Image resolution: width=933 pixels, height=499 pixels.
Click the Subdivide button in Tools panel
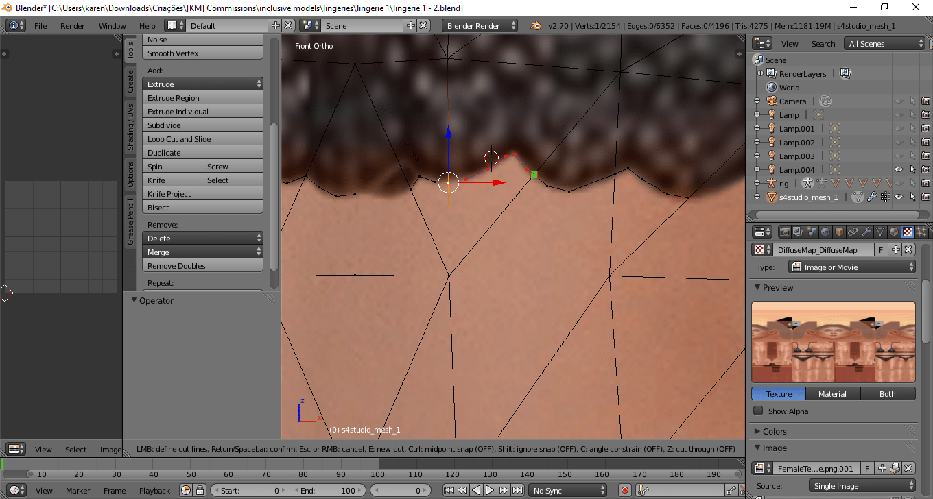coord(202,125)
